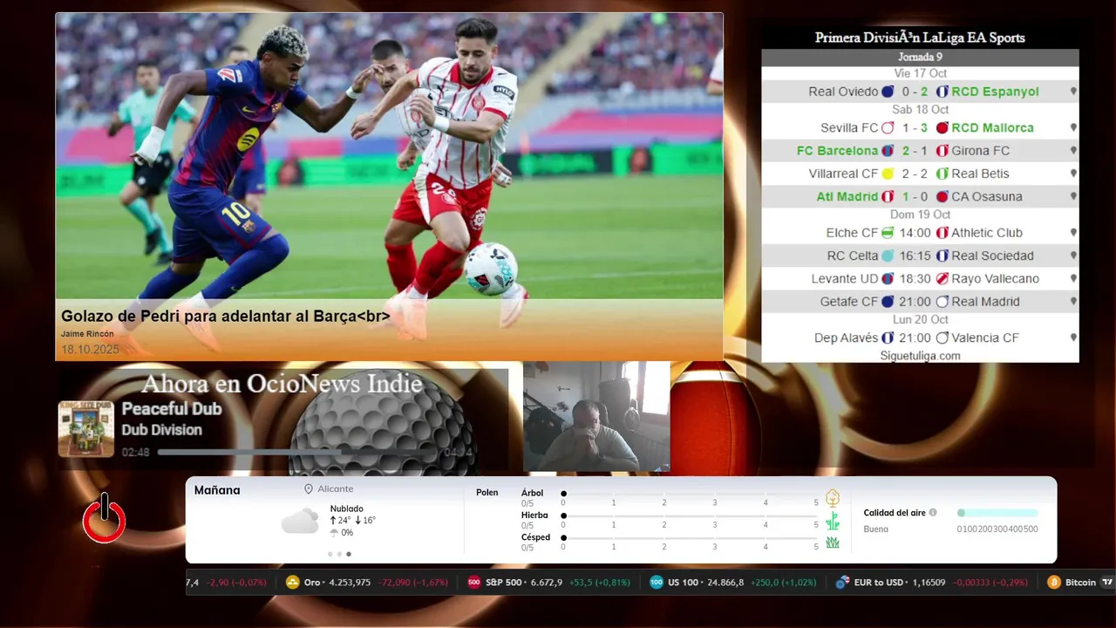
Task: Click the Hierba pollen plant icon
Action: 833,521
